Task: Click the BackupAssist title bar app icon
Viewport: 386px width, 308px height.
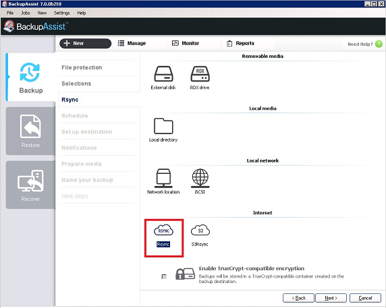Action: point(5,4)
